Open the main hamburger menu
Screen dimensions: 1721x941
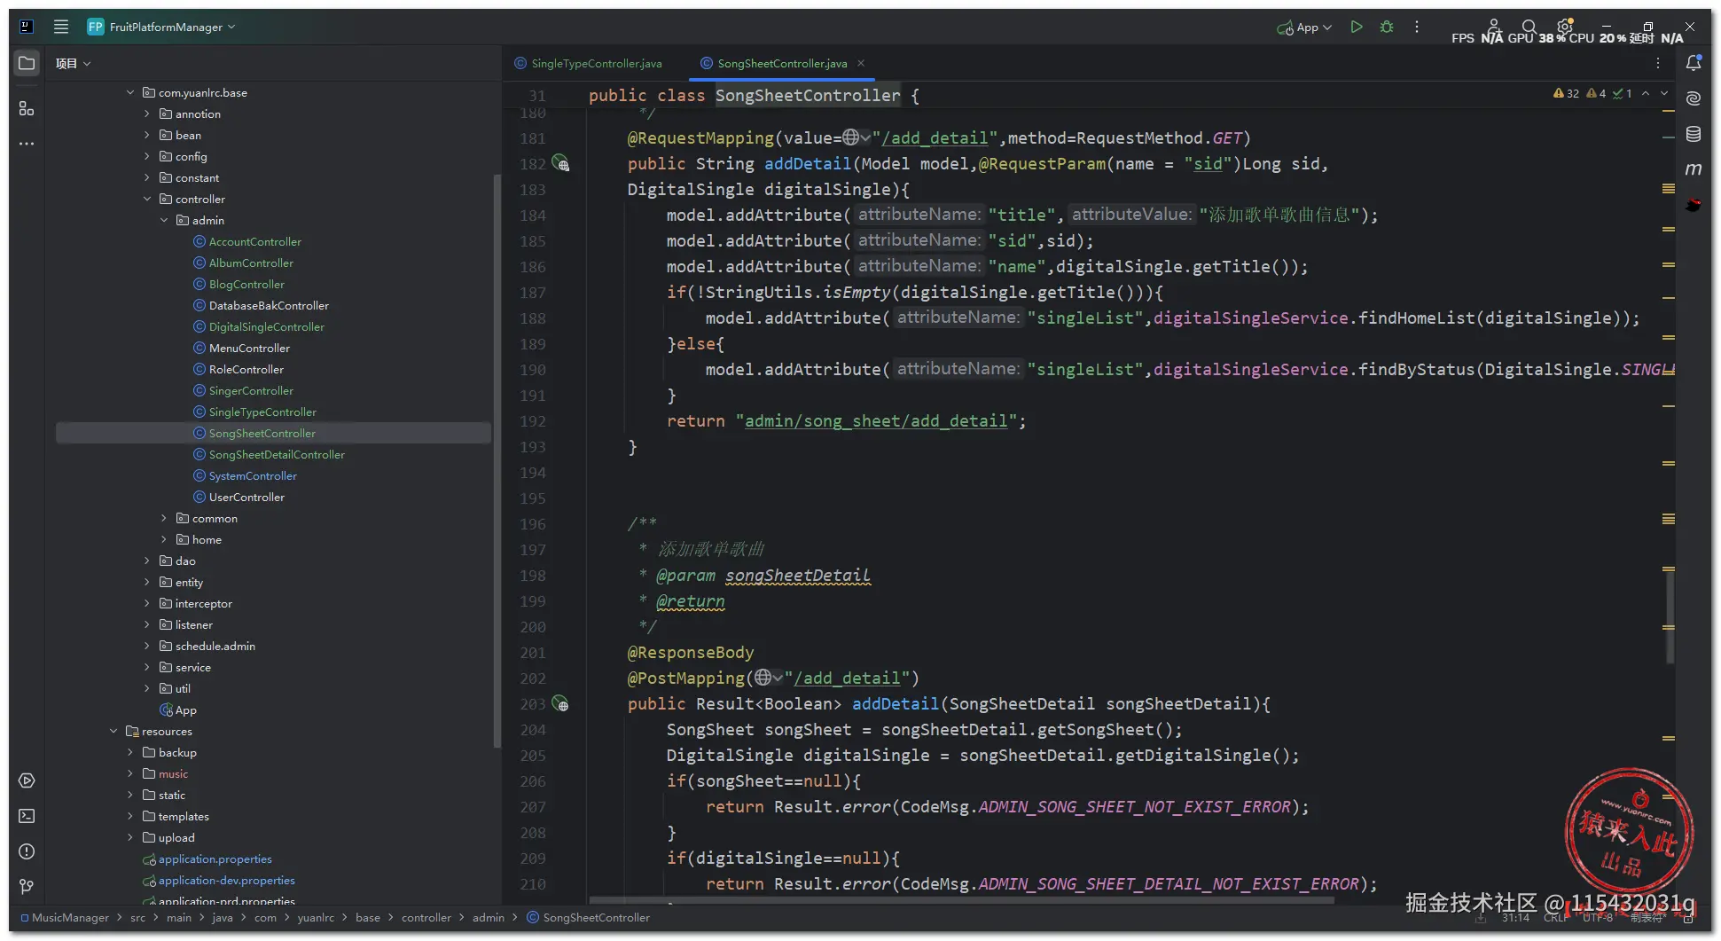pyautogui.click(x=61, y=27)
